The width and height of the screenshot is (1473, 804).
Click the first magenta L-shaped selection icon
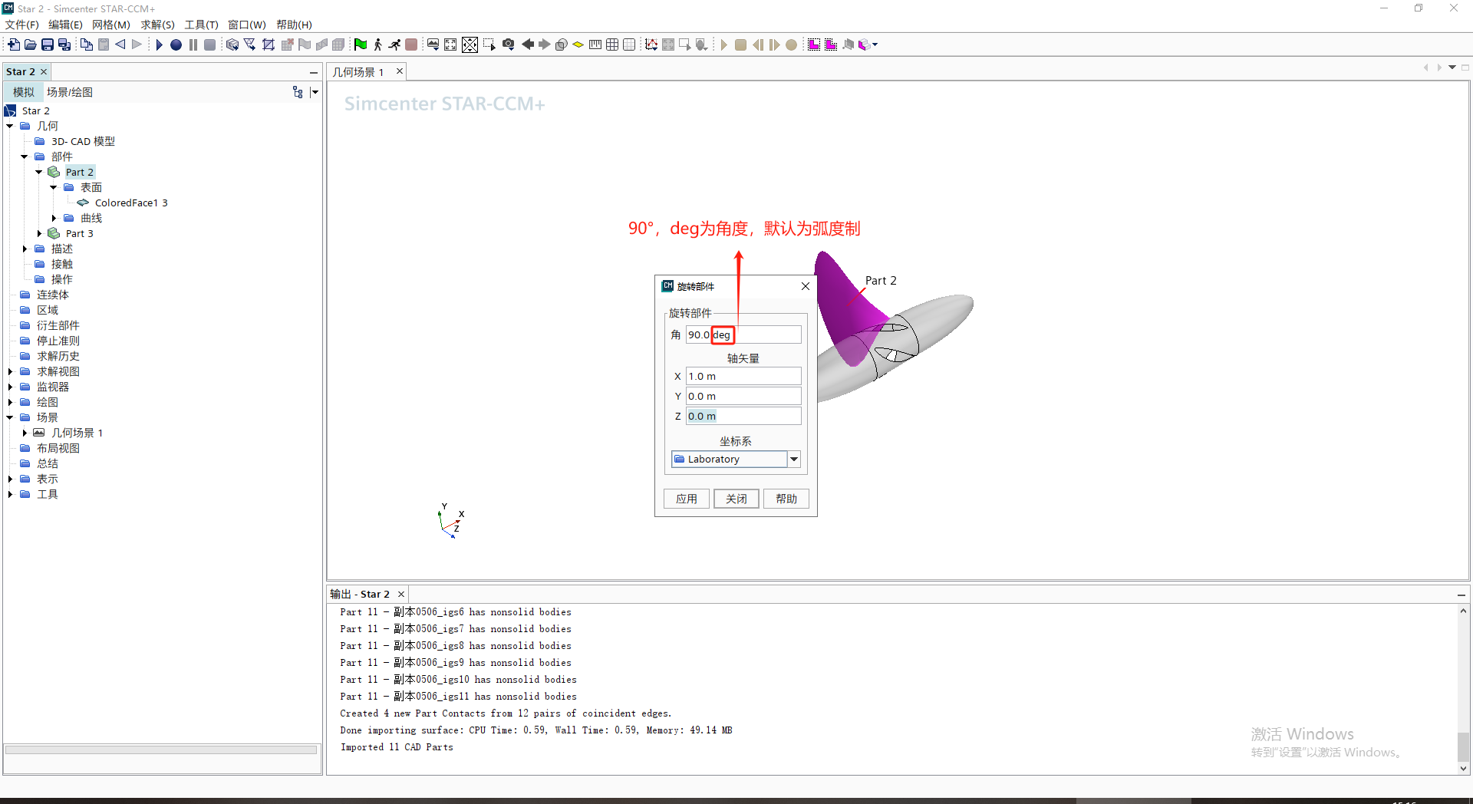(x=814, y=44)
